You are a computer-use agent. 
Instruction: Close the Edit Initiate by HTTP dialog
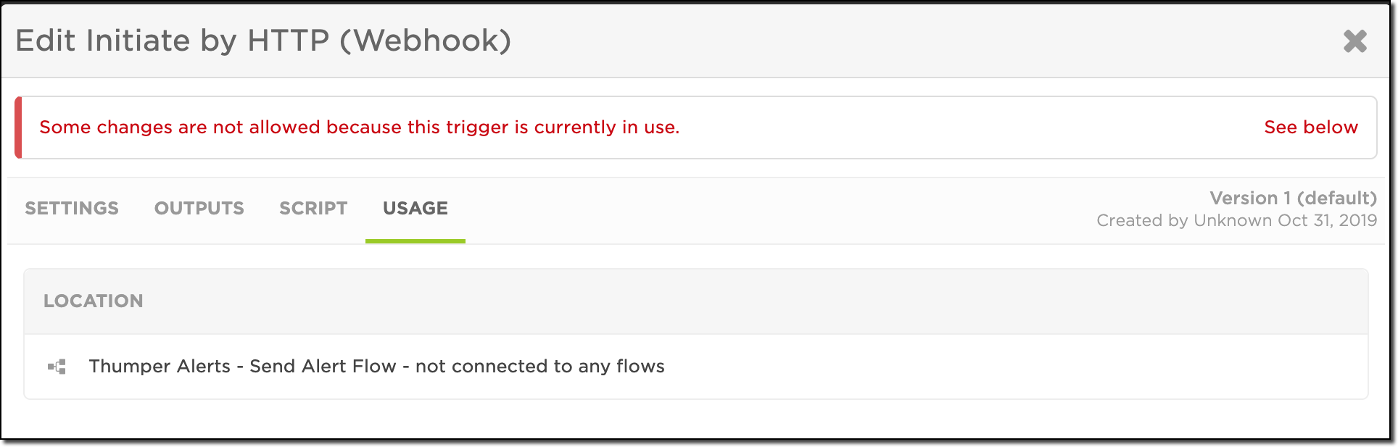(1354, 41)
